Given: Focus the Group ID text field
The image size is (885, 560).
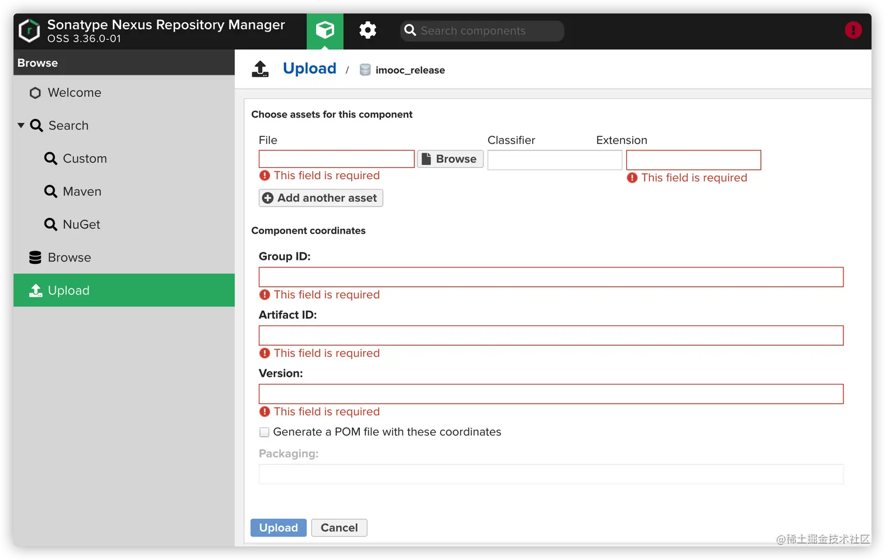Looking at the screenshot, I should [550, 277].
